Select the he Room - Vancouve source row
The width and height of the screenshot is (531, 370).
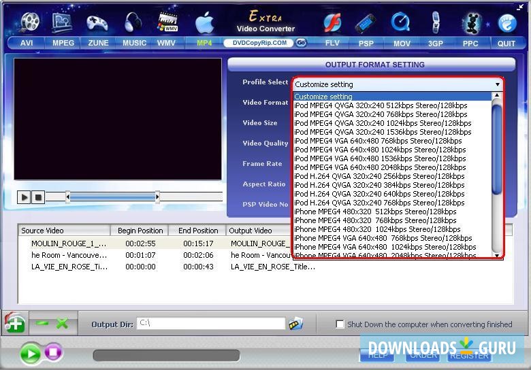click(69, 255)
